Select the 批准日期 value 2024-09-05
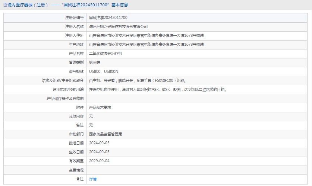Viewport: 312px width, 186px height. pyautogui.click(x=99, y=143)
